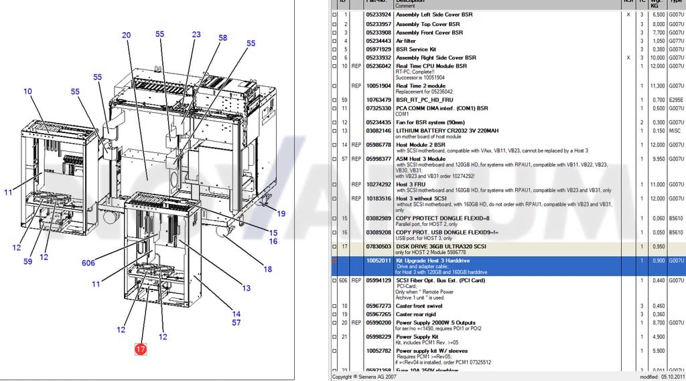
Task: Tick checkbox for Caster front swivel
Action: (335, 306)
